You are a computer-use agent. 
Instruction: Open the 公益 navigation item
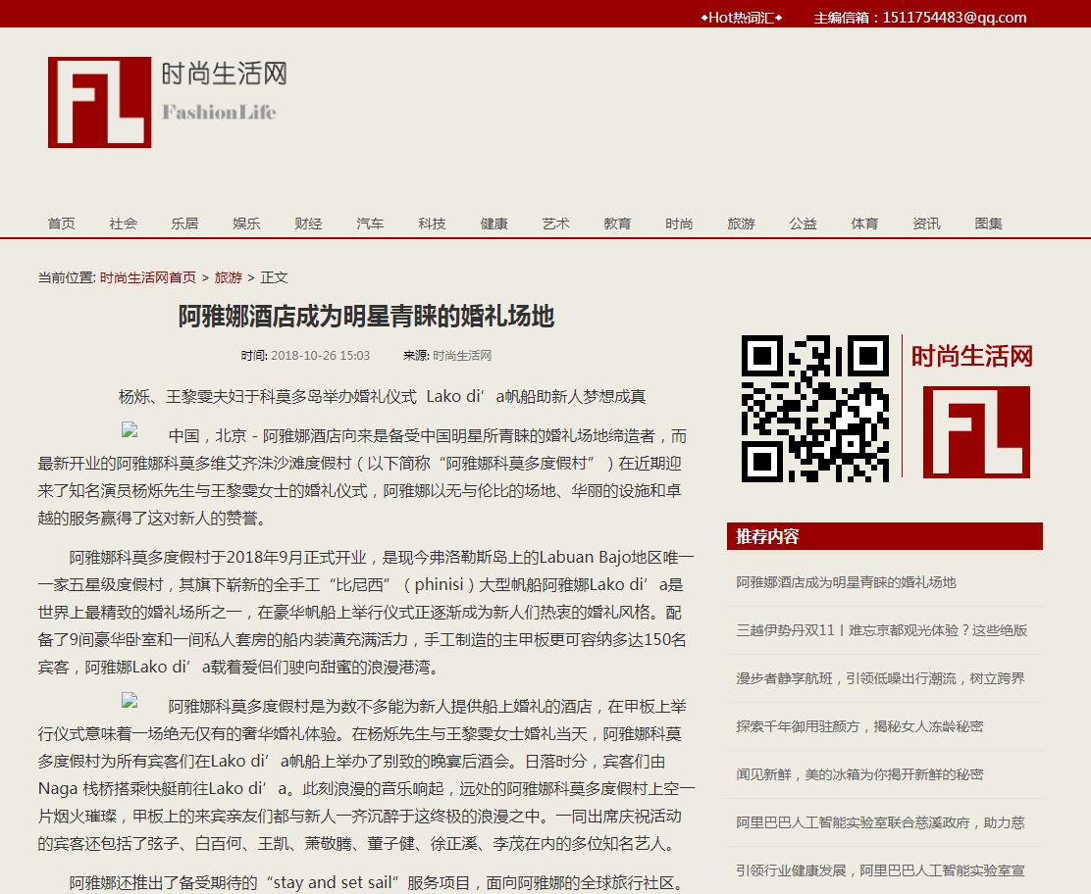point(803,223)
